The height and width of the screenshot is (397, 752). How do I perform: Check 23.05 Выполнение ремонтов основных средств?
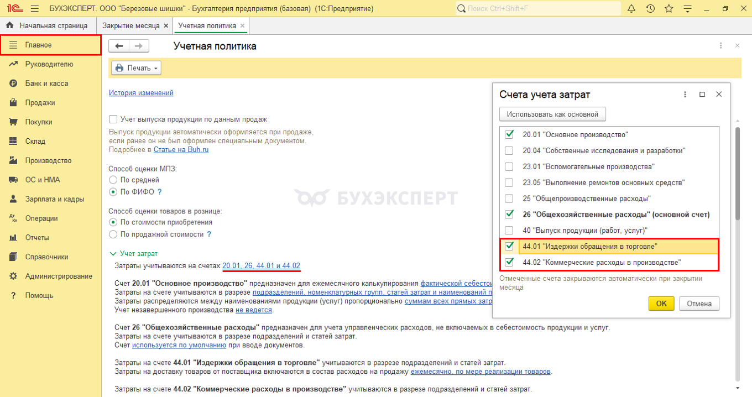coord(509,182)
